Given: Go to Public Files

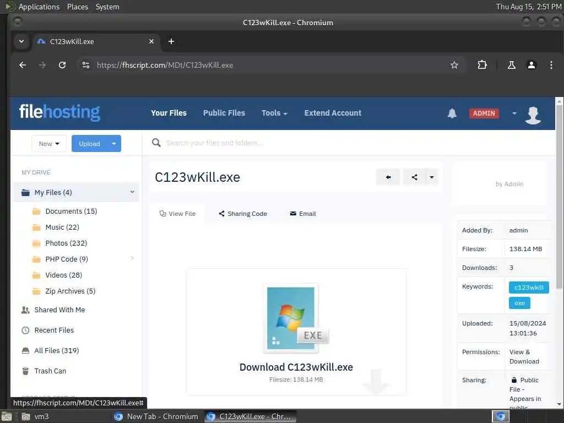Looking at the screenshot, I should click(x=224, y=113).
